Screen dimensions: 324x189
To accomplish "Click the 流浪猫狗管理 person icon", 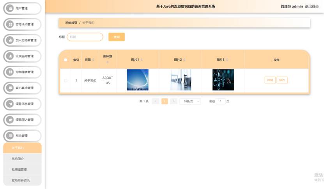I will point(10,56).
